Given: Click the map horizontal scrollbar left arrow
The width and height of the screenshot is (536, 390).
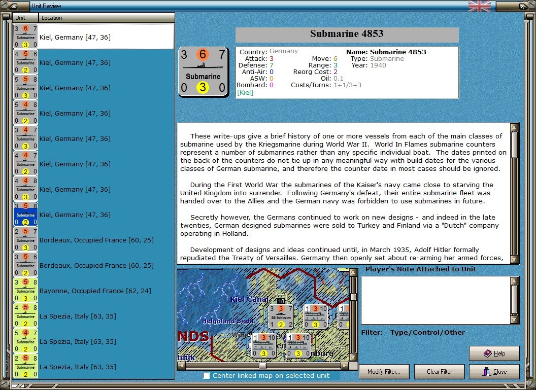Looking at the screenshot, I should tap(181, 366).
